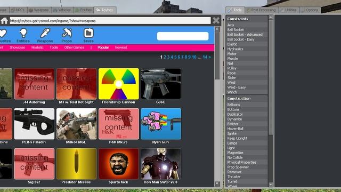The image size is (341, 192).
Task: Switch to the NPCs tab
Action: pos(18,10)
